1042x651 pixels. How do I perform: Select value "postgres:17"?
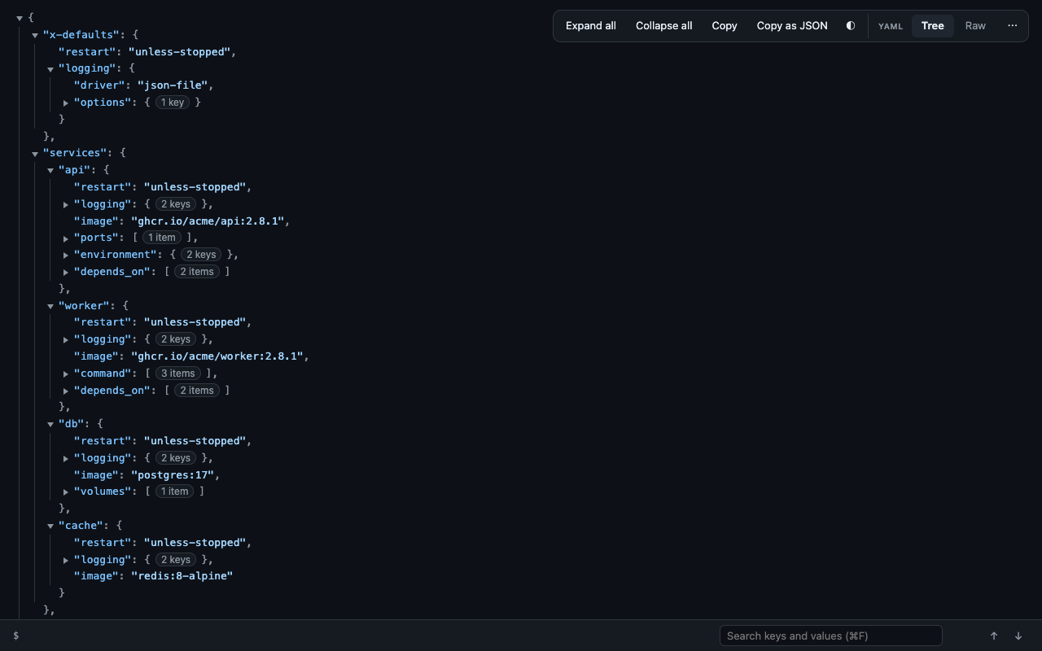173,474
